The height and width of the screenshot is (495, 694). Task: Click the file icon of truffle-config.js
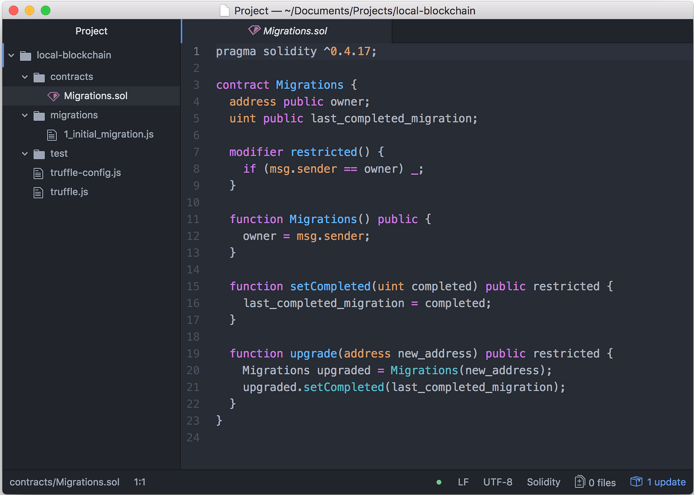click(x=38, y=173)
